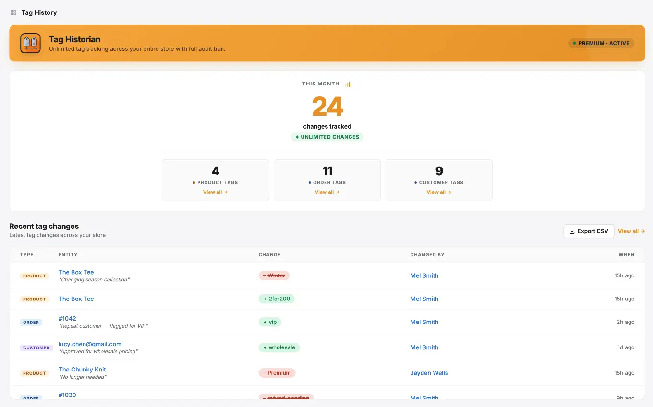653x407 pixels.
Task: Open Jayden Wells' profile link
Action: (429, 373)
